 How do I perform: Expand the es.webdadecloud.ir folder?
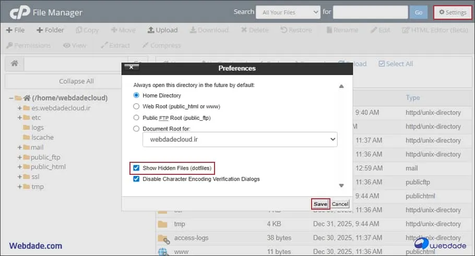[19, 108]
